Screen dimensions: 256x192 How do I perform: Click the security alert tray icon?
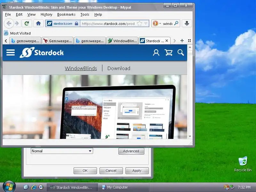point(227,187)
